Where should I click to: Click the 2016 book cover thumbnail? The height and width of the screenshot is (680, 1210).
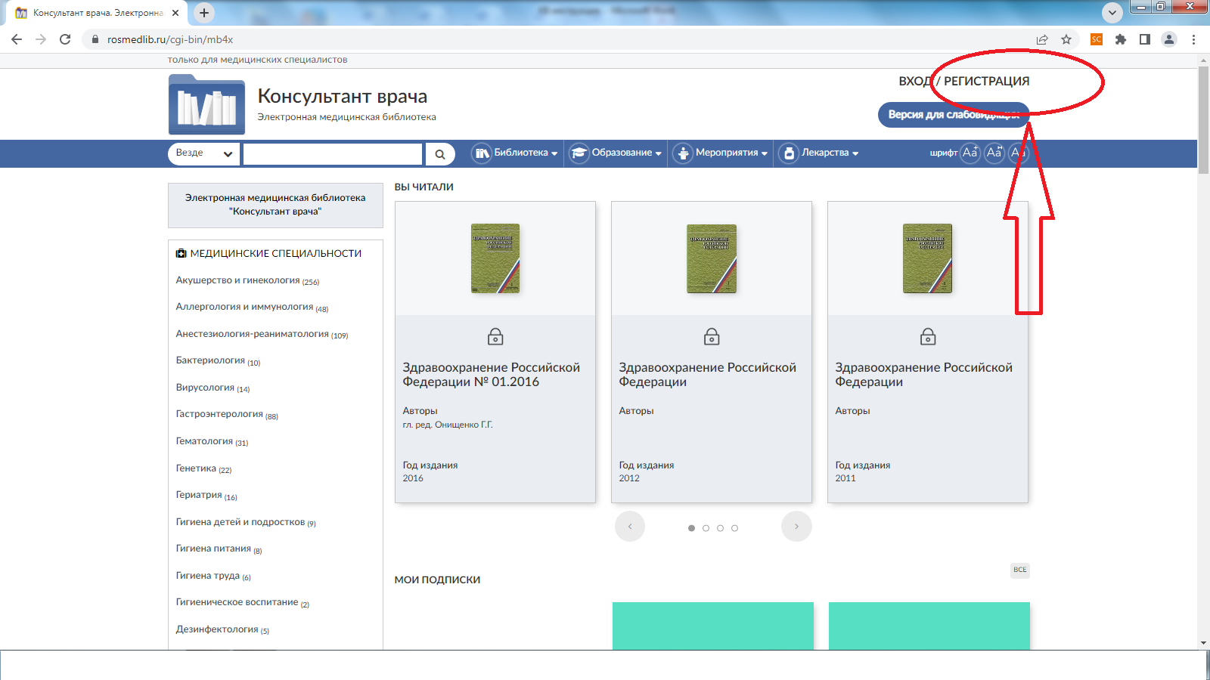click(495, 258)
